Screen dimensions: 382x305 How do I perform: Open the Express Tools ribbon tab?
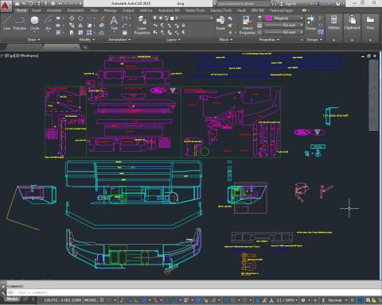coord(221,10)
